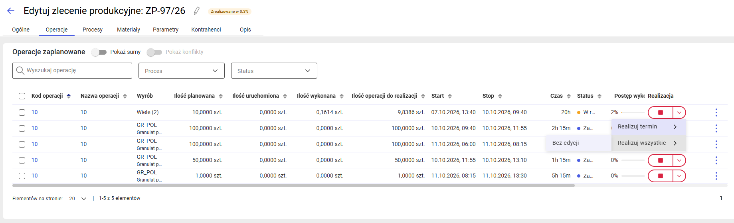Sort by Nazwa operacji column arrows
The height and width of the screenshot is (223, 734).
coord(125,96)
